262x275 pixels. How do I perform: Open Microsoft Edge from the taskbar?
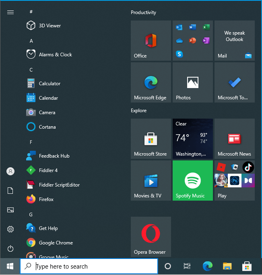(x=208, y=266)
